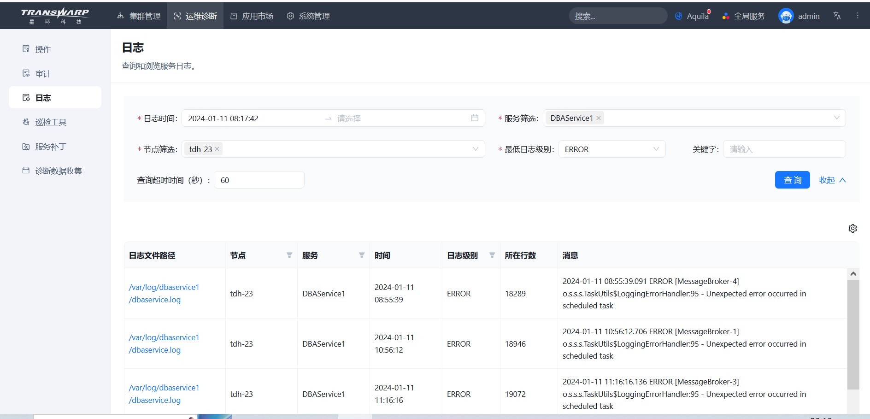Viewport: 870px width, 419px height.
Task: Expand the 服务筛选 dropdown
Action: (x=837, y=118)
